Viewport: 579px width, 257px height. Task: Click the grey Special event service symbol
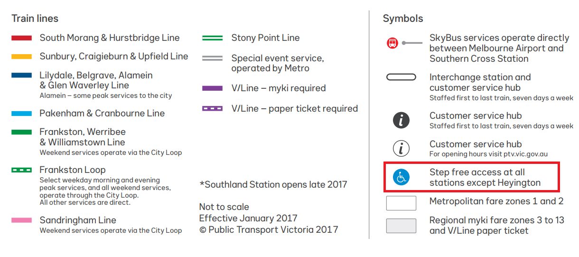pyautogui.click(x=213, y=58)
